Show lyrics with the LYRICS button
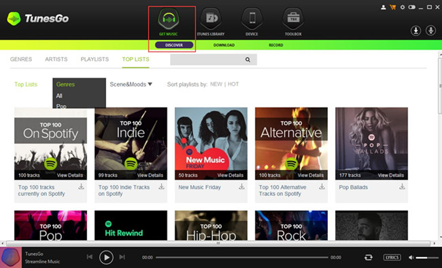The image size is (442, 268). coord(392,257)
